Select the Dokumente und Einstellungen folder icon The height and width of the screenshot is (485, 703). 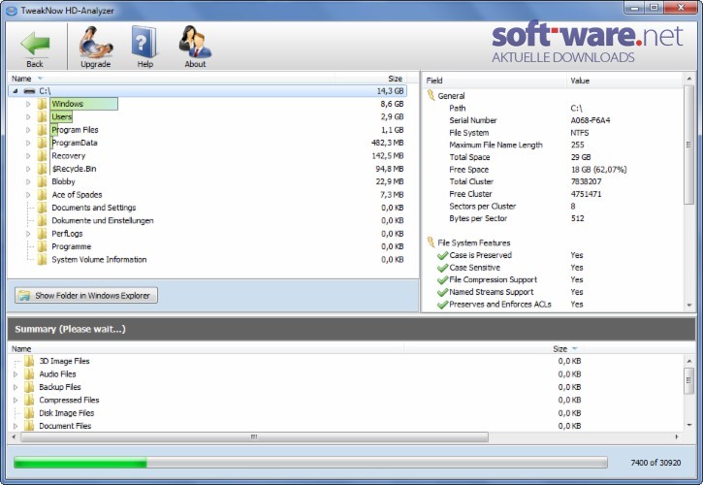tap(42, 221)
